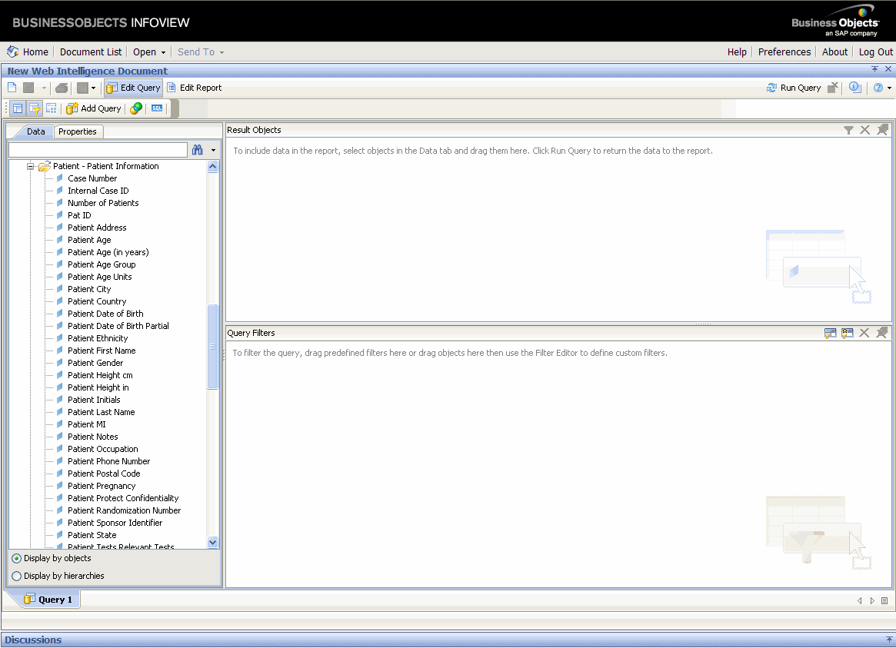Switch to the Properties tab

(77, 131)
